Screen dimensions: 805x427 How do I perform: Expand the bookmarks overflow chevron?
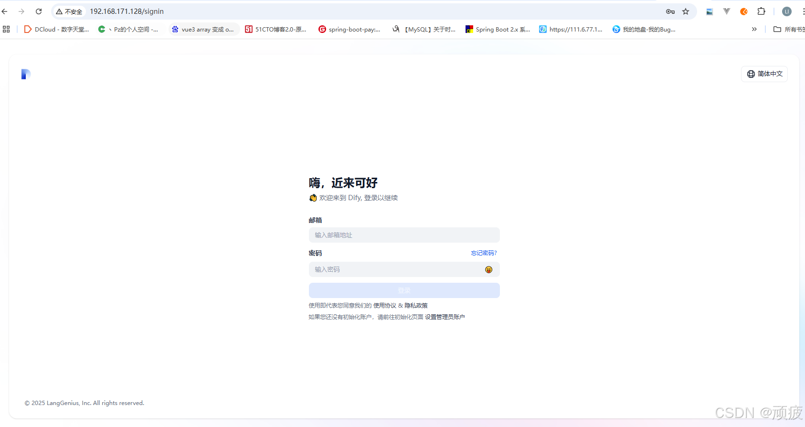click(x=754, y=29)
